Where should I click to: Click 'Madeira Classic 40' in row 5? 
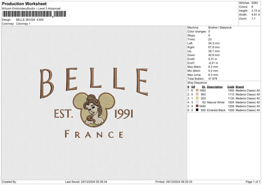[248, 106]
